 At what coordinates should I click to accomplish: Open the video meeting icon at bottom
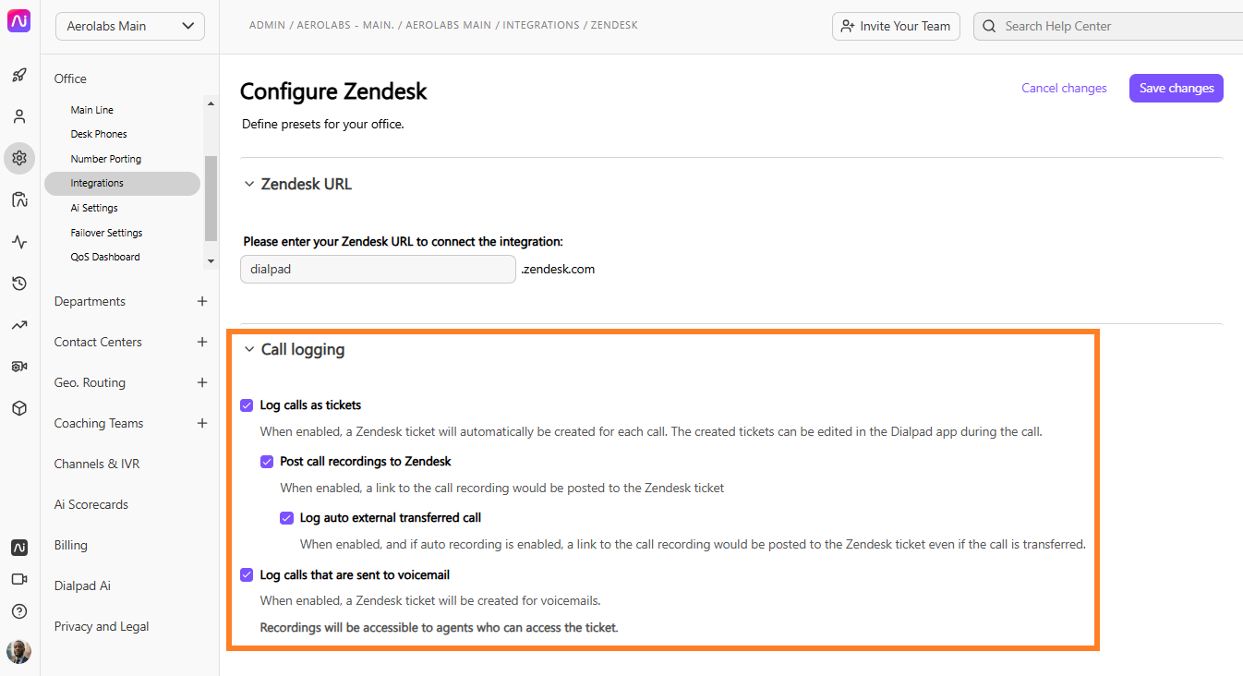point(19,579)
